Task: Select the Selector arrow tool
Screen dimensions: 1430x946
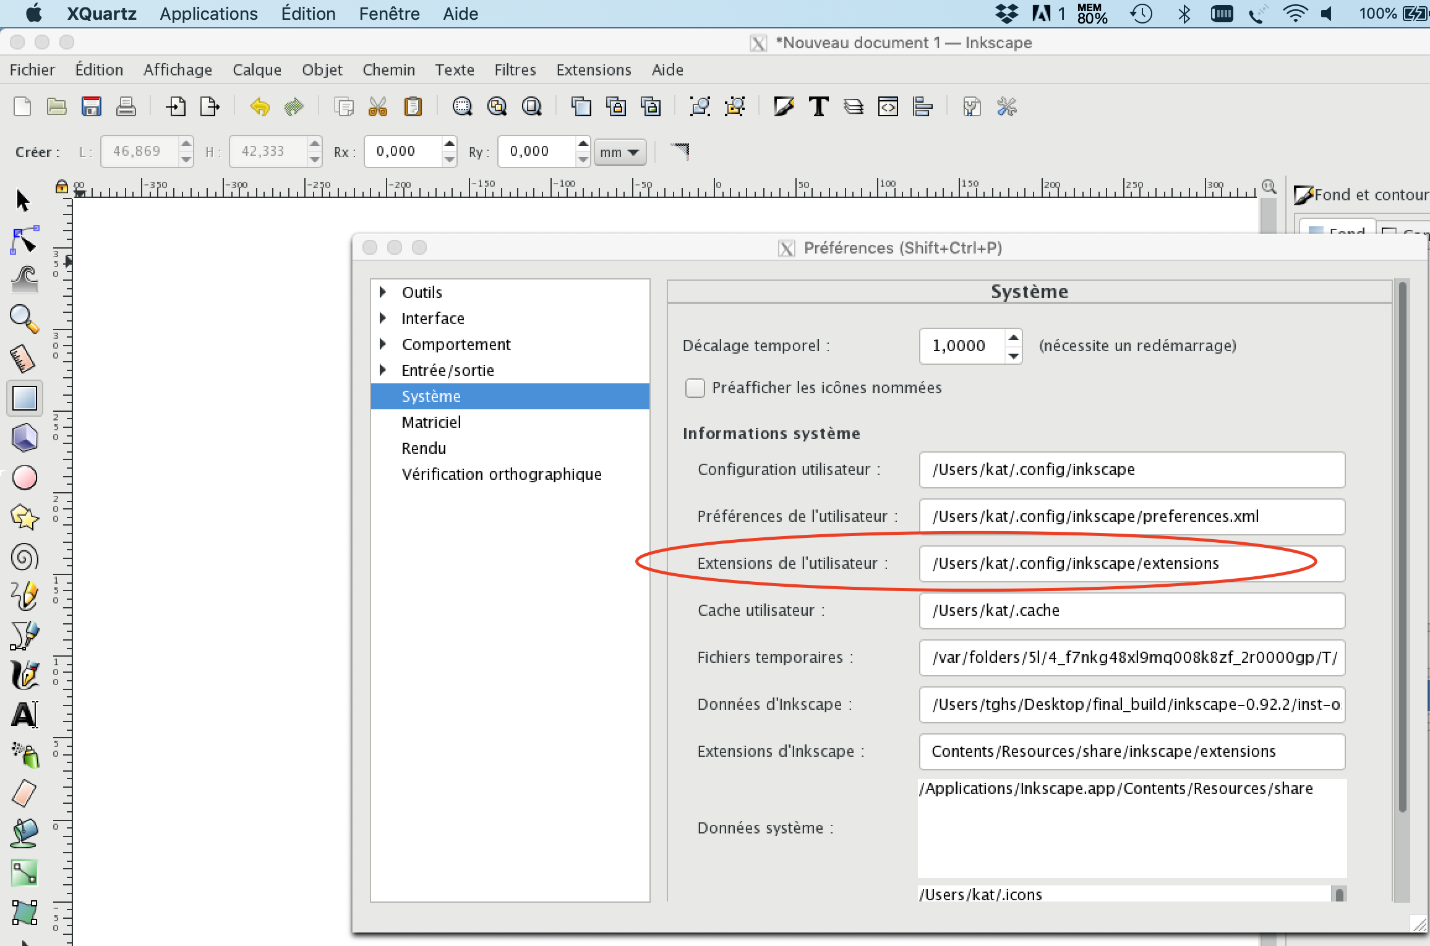Action: click(24, 200)
